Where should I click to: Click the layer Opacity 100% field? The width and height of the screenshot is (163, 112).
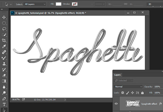click(x=157, y=86)
